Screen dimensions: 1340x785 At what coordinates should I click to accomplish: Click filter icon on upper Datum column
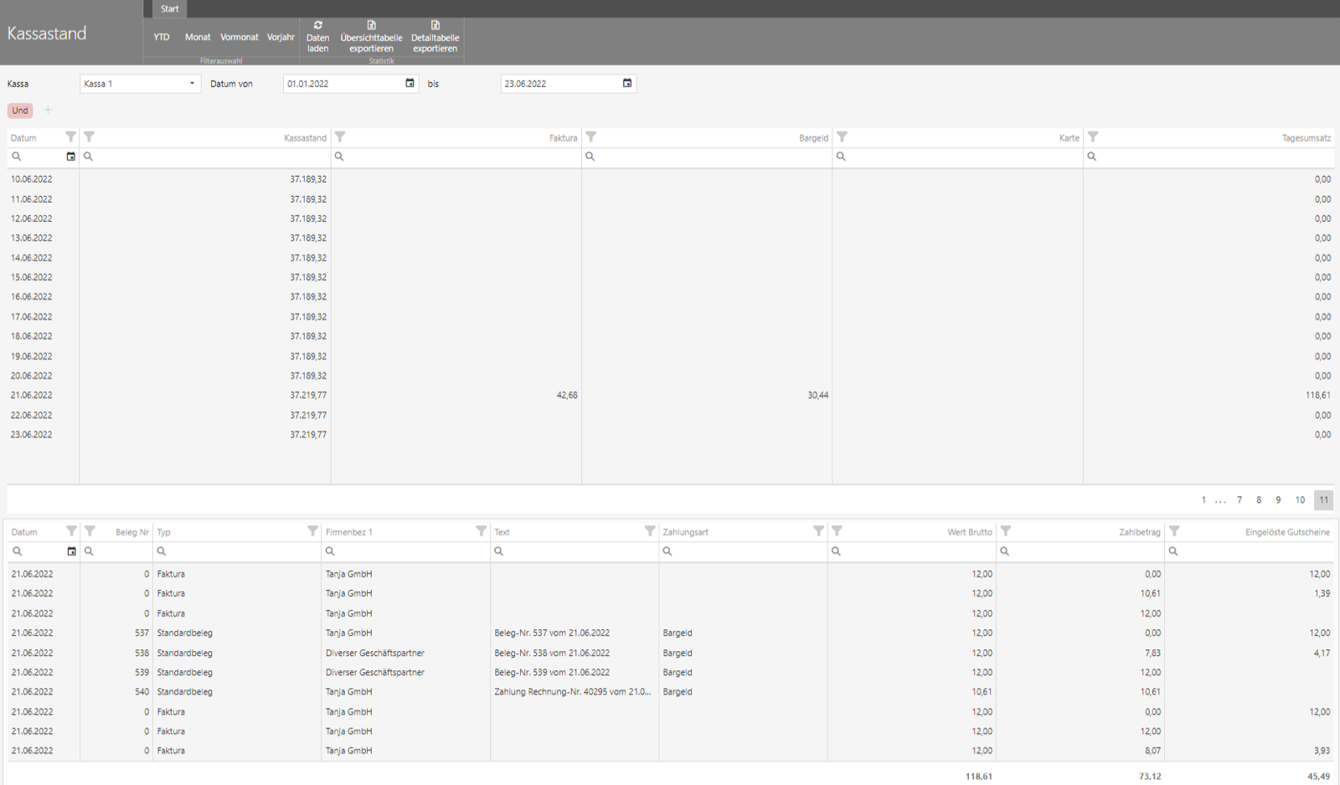pos(70,137)
